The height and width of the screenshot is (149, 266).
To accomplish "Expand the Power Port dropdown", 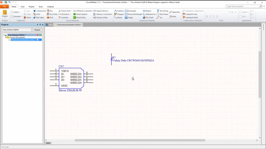I will [x=71, y=11].
